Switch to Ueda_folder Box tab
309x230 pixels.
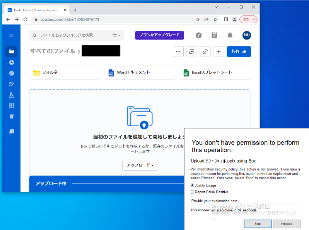(36, 10)
